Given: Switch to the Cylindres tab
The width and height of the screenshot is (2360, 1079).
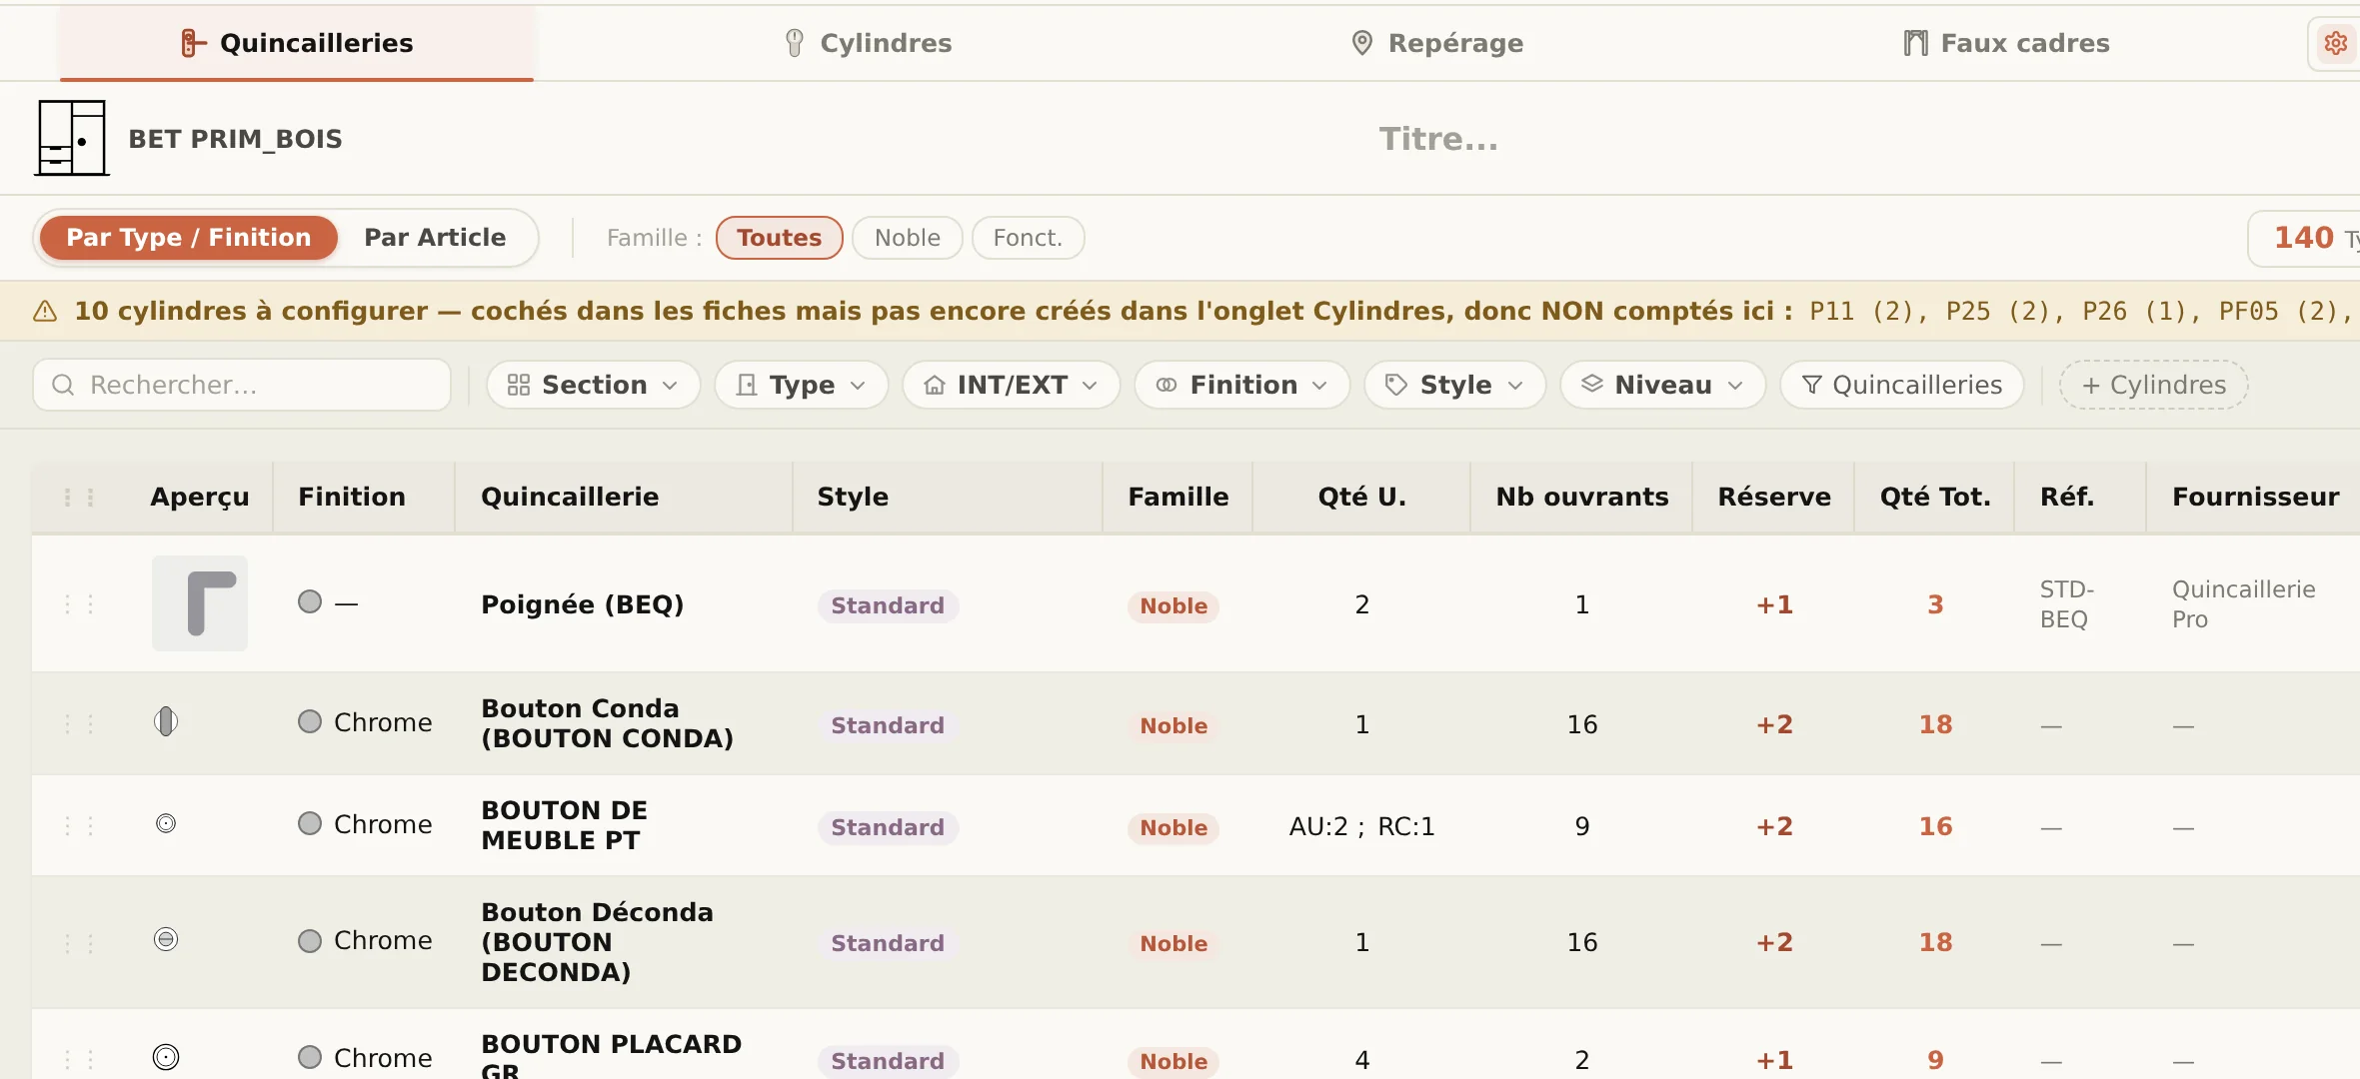Looking at the screenshot, I should coord(868,43).
